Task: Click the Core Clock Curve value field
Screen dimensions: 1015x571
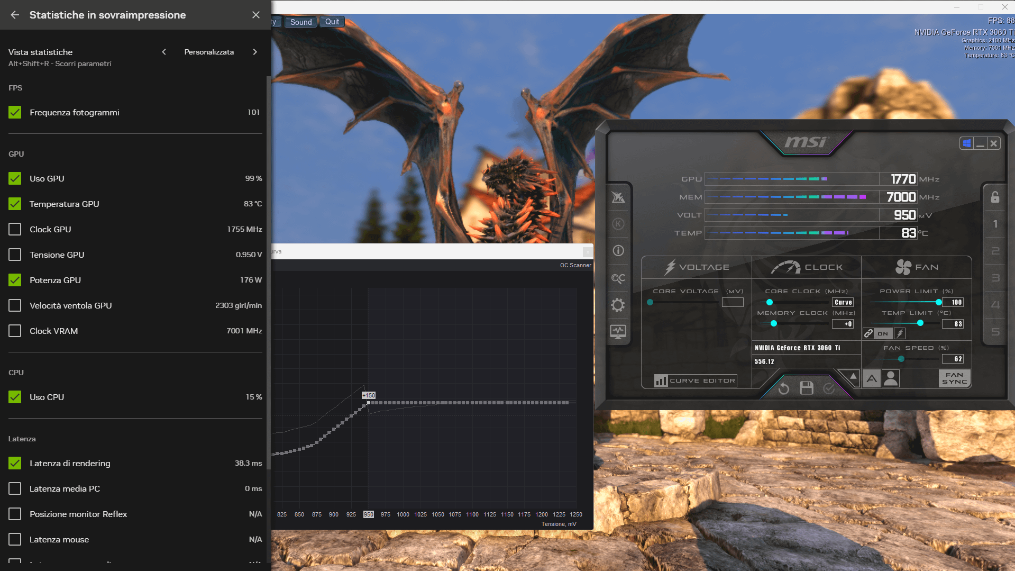Action: (x=843, y=302)
